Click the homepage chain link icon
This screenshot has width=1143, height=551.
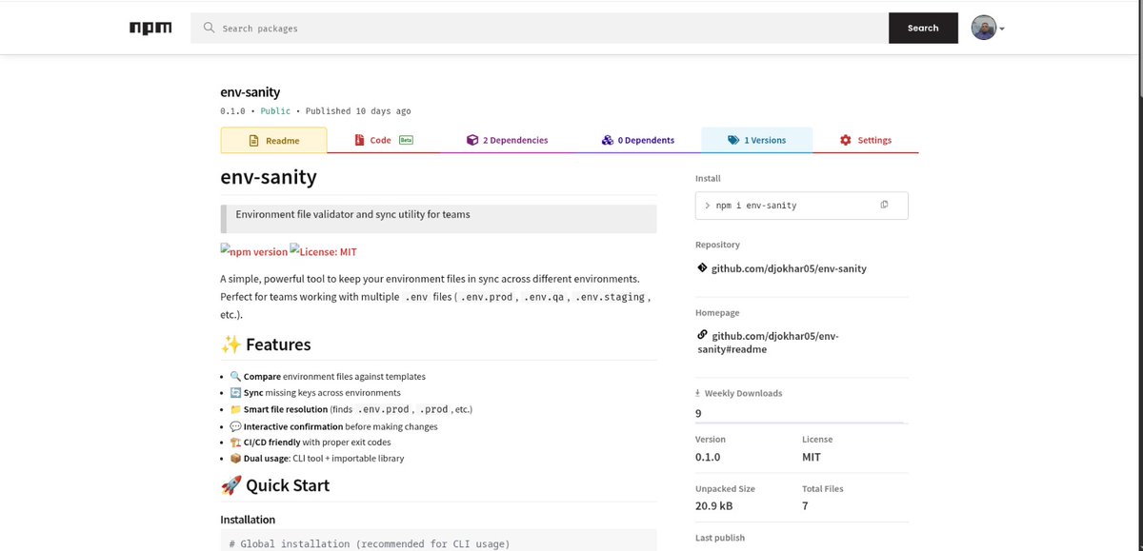click(702, 335)
